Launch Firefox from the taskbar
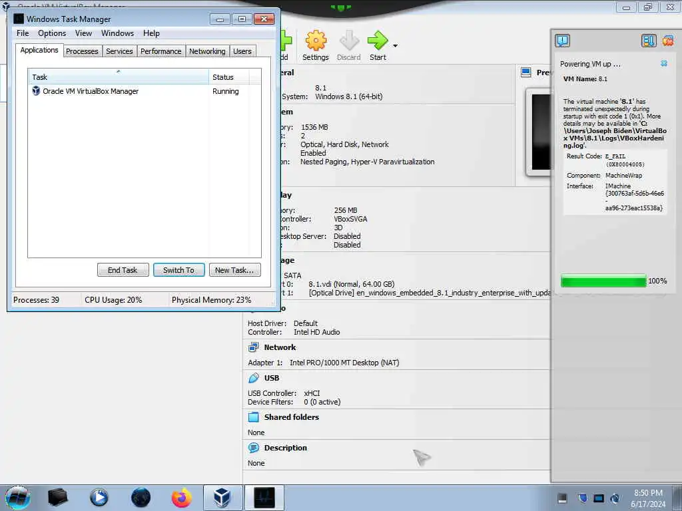The width and height of the screenshot is (682, 511). 181,498
